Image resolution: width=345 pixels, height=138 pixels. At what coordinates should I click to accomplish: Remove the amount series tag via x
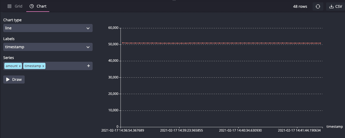pos(20,66)
